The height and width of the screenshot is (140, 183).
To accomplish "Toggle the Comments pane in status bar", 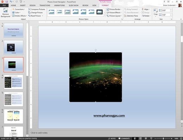I will 124,139.
